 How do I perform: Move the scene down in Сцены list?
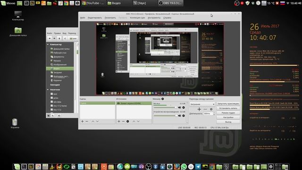[x=97, y=121]
